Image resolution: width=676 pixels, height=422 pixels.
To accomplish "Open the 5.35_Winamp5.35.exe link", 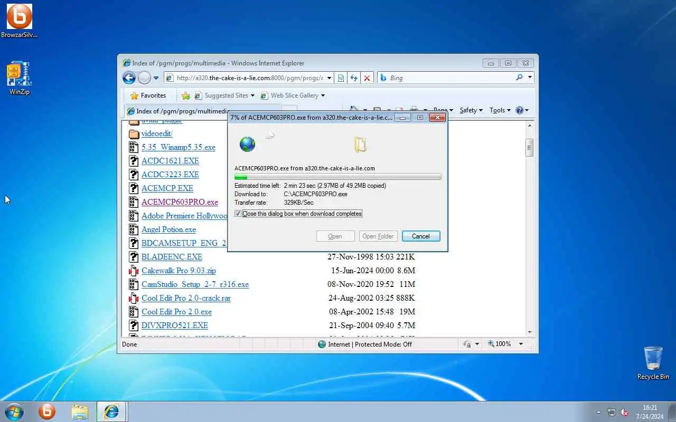I will [179, 147].
